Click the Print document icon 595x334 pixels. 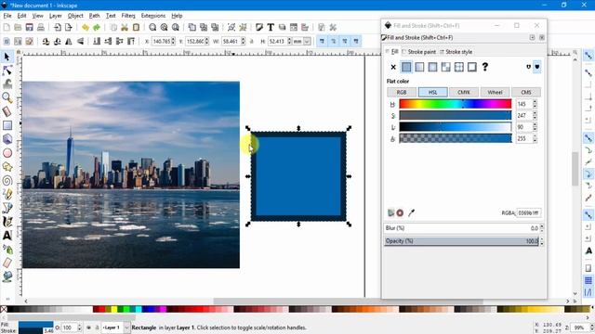point(41,27)
